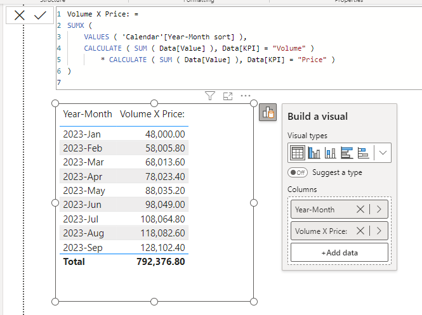Click the value 48,000.00
Screen dimensions: 422x315
pos(165,134)
